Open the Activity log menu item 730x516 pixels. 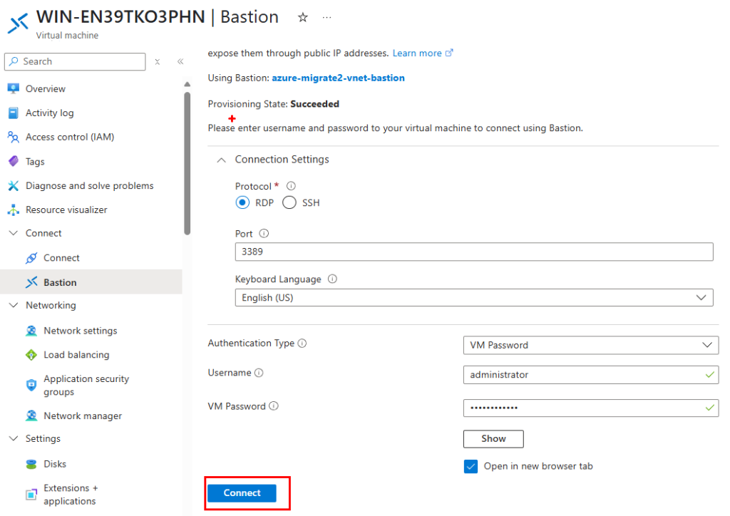[x=49, y=113]
